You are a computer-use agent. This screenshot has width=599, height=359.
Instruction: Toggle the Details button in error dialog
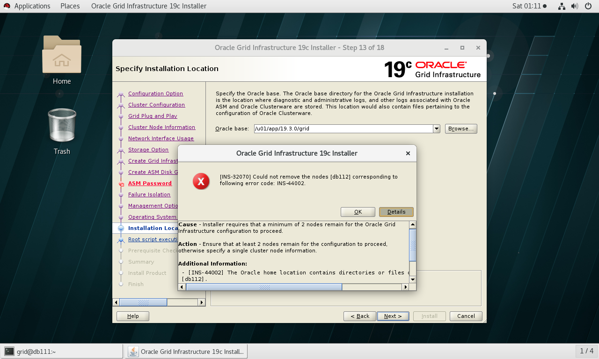[x=396, y=212]
